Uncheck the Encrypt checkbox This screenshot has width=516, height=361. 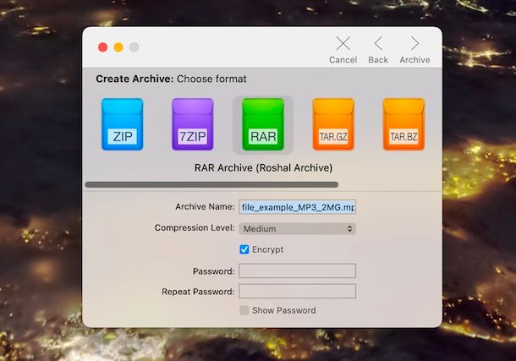244,249
